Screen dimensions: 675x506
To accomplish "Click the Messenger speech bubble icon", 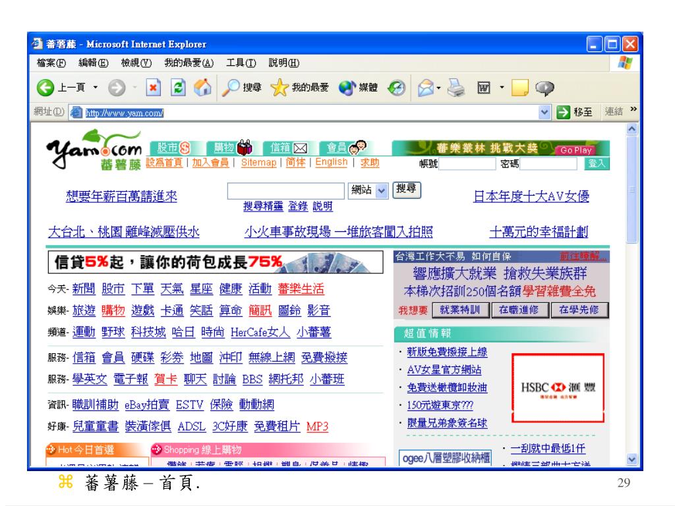I will (x=544, y=88).
